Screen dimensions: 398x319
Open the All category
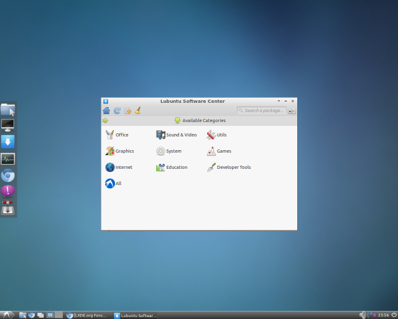pyautogui.click(x=113, y=184)
